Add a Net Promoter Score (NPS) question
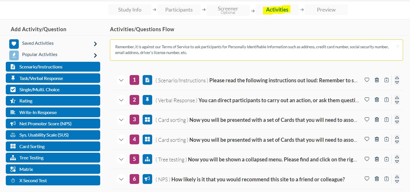Screen dimensions: 410x192 53,124
